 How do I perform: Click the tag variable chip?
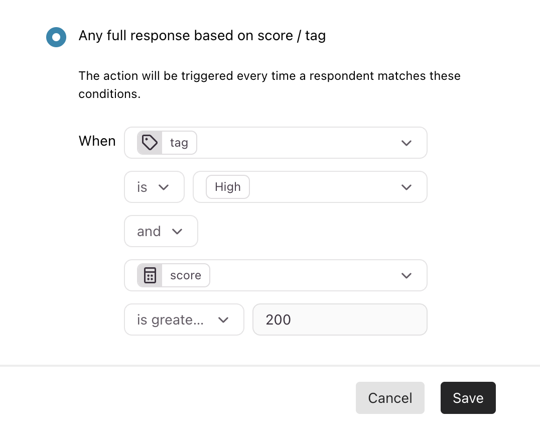167,143
